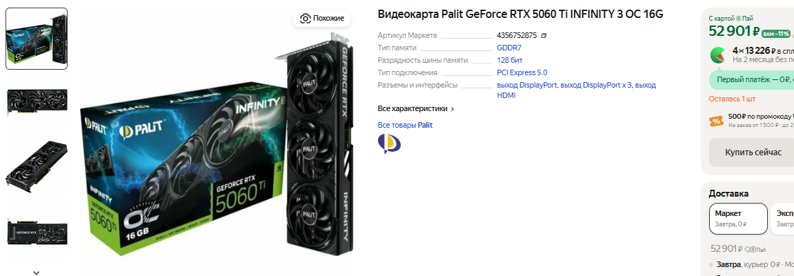
Task: Open the Palit brand logo icon
Action: (389, 144)
